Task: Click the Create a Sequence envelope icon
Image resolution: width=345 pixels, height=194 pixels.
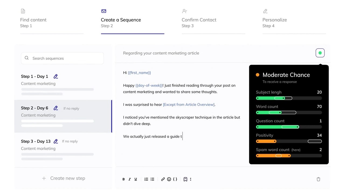Action: click(104, 11)
